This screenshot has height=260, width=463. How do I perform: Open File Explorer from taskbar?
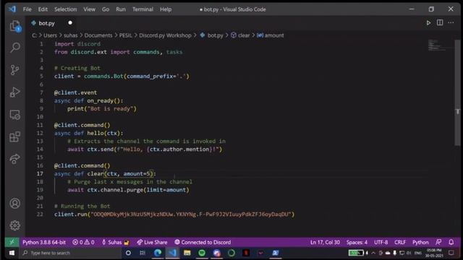(x=187, y=253)
